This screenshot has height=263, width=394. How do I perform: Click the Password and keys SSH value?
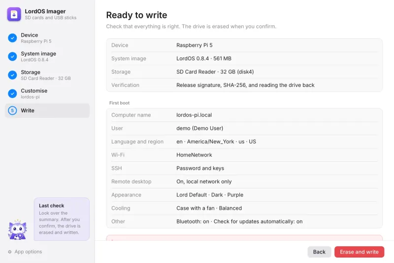200,168
